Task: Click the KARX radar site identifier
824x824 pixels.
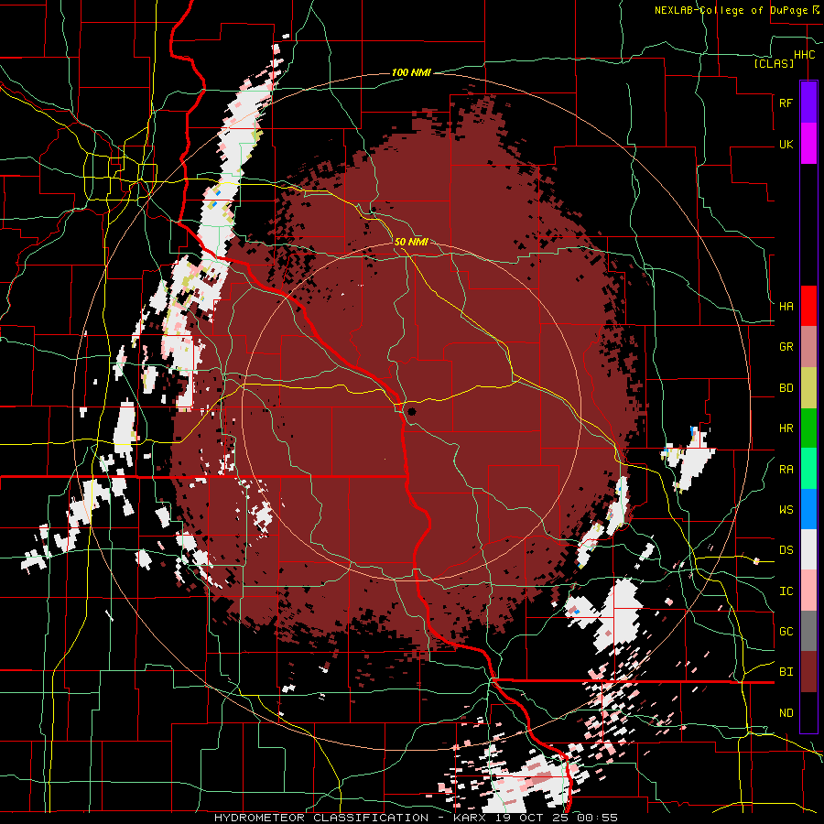Action: [471, 818]
